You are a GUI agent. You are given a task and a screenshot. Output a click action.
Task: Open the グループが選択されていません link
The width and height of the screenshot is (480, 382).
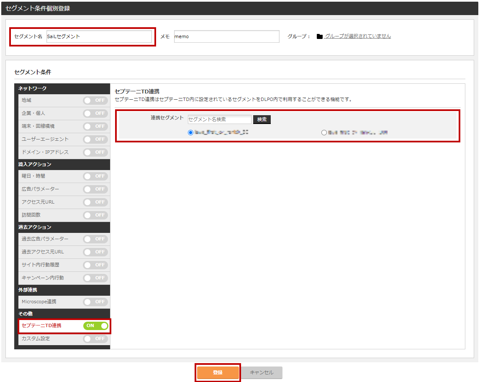click(x=358, y=36)
